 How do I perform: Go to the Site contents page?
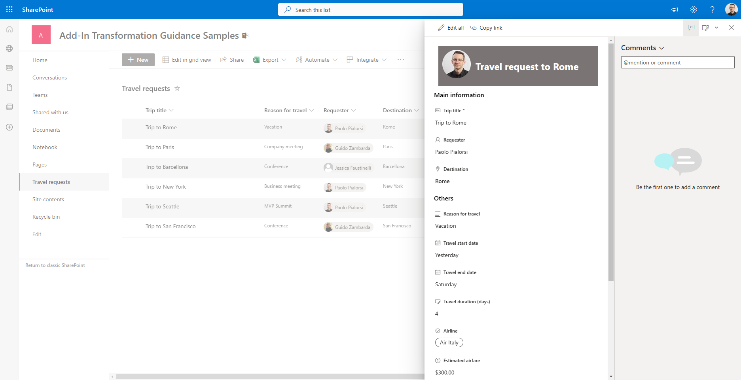48,199
